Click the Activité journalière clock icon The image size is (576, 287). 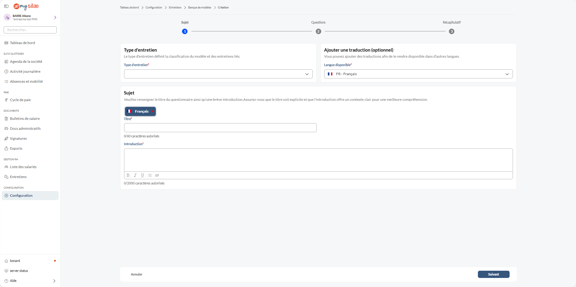pos(6,72)
